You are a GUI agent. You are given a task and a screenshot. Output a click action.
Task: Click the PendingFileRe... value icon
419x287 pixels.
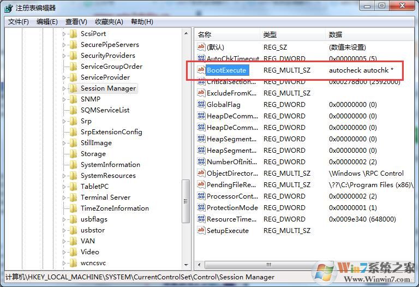(201, 184)
